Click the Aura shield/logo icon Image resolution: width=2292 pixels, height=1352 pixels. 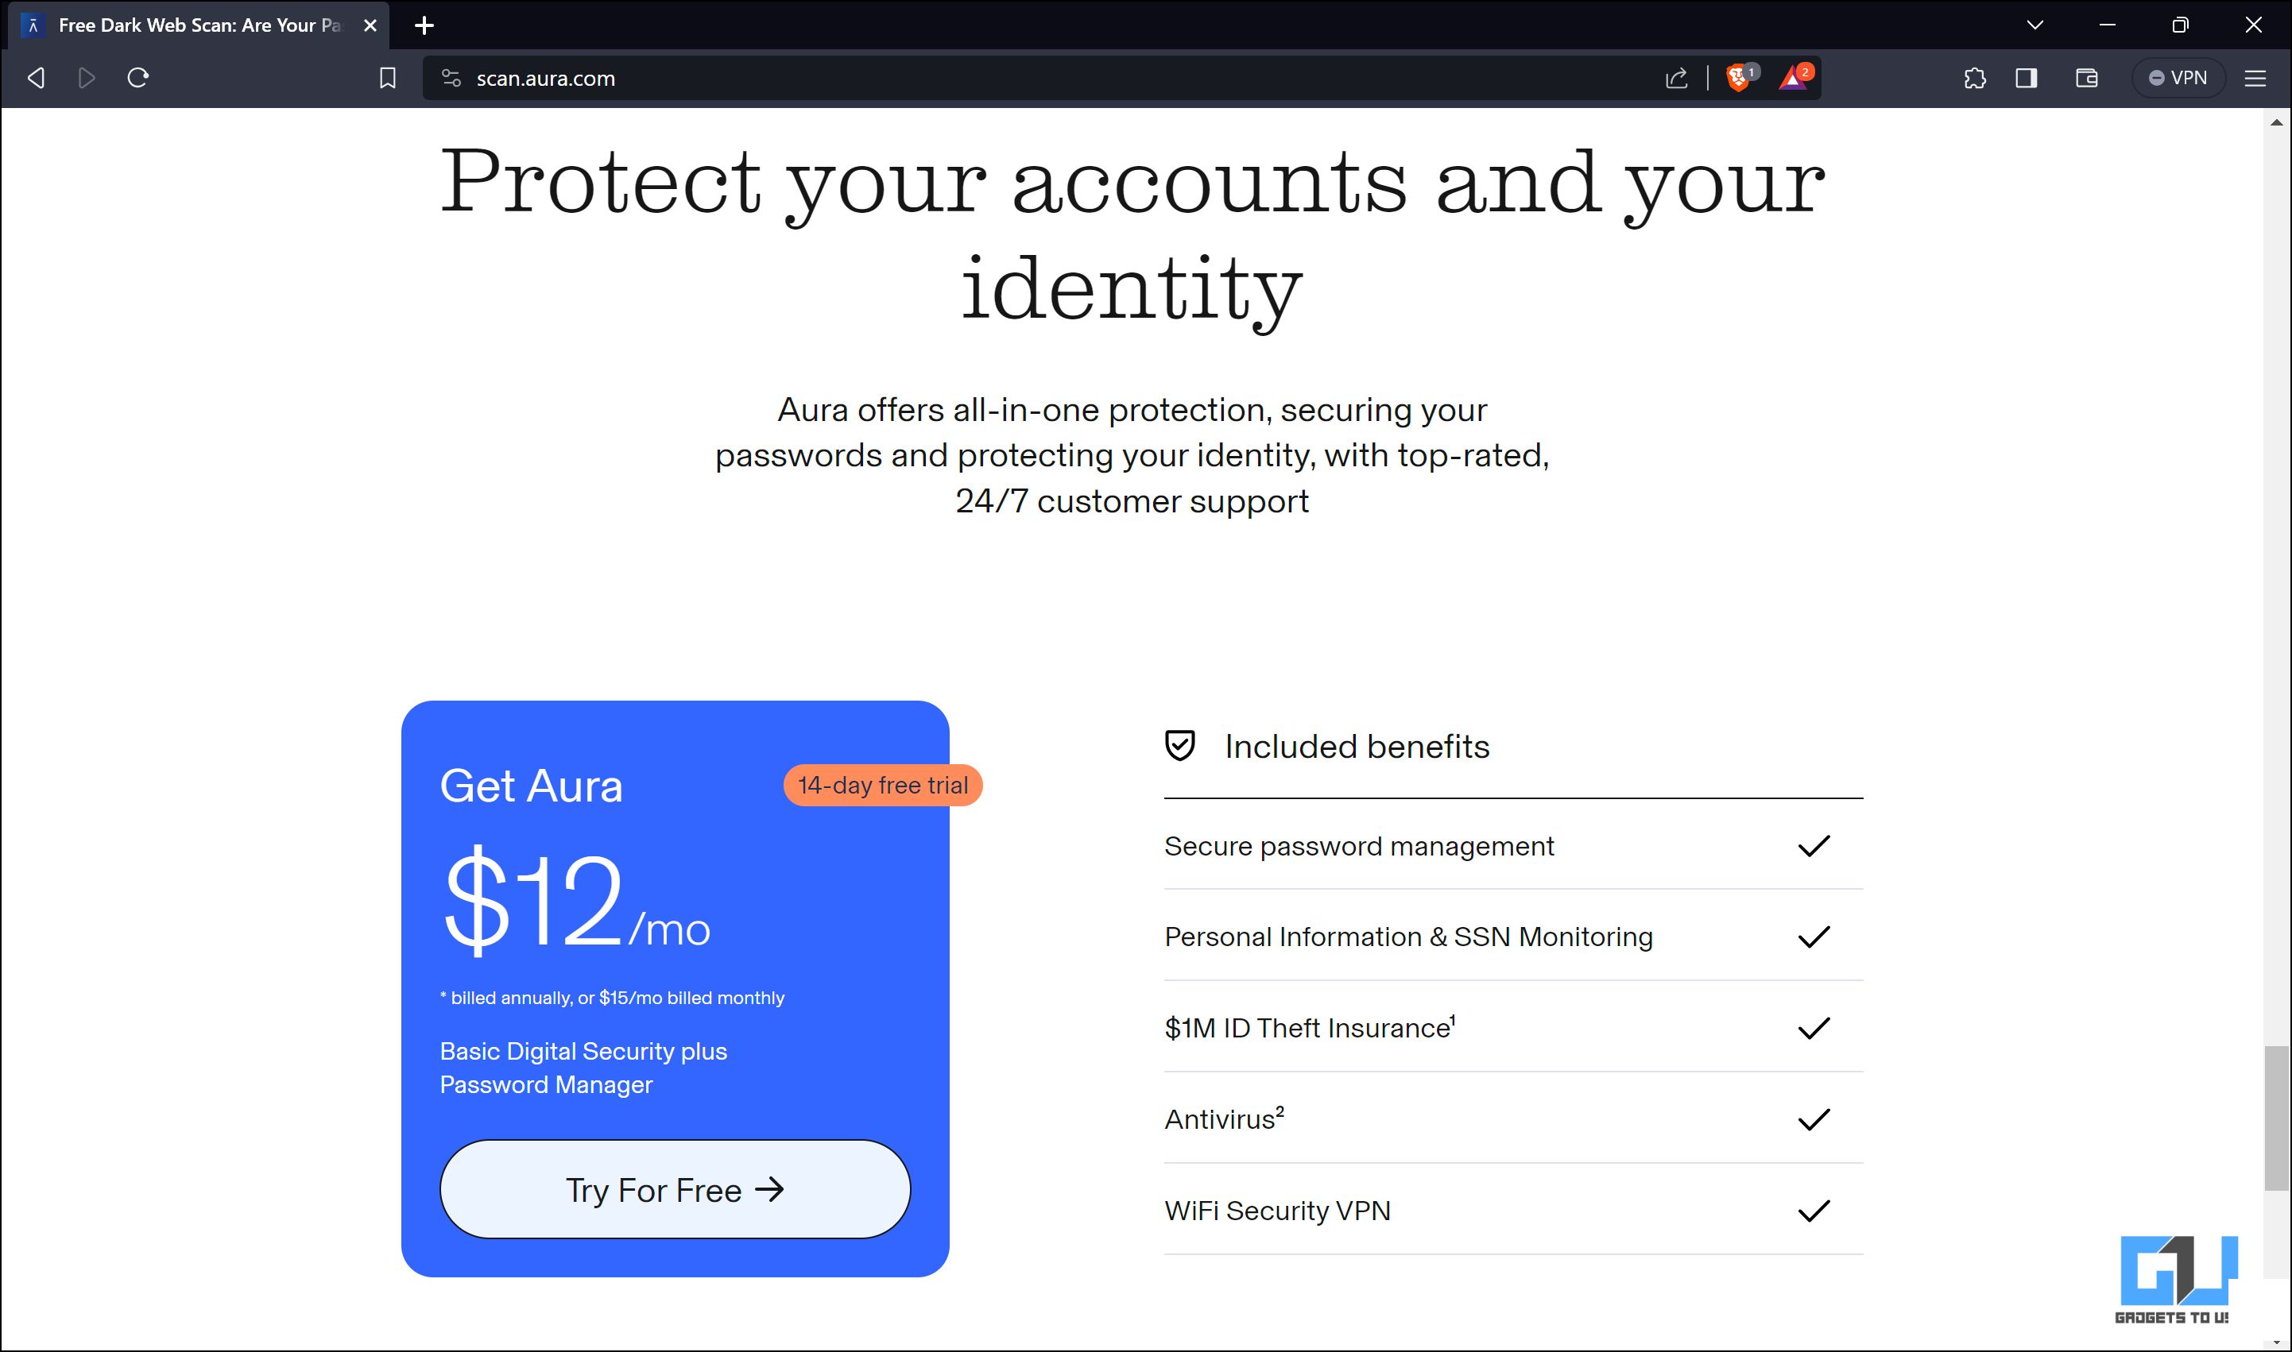coord(1182,745)
